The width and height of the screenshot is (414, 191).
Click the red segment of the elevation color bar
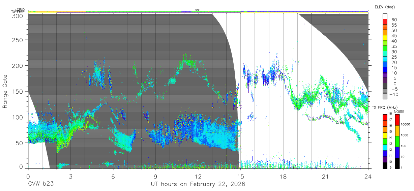(385, 22)
